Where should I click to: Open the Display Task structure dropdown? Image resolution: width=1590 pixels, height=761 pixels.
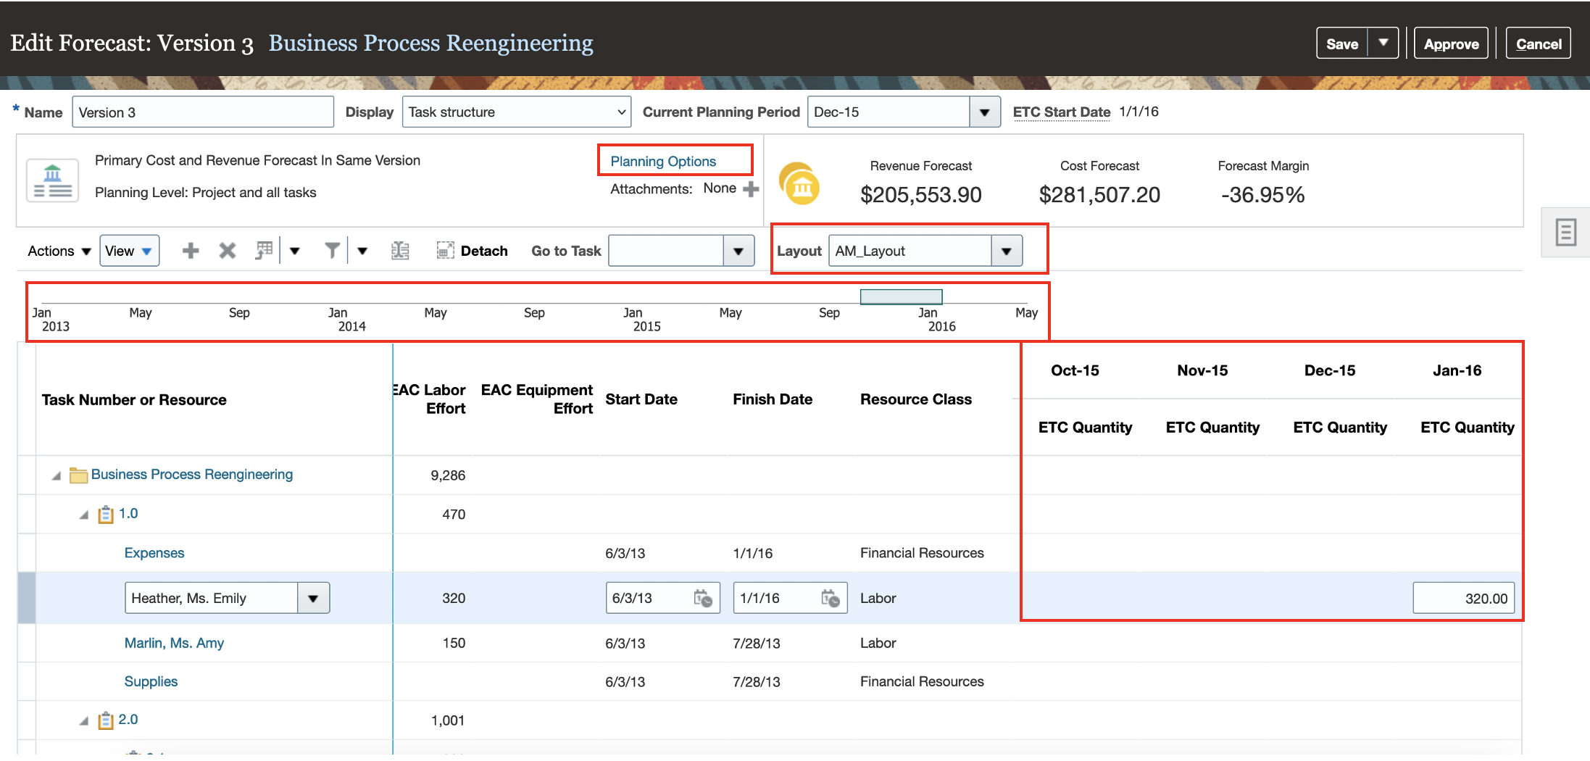click(x=517, y=112)
